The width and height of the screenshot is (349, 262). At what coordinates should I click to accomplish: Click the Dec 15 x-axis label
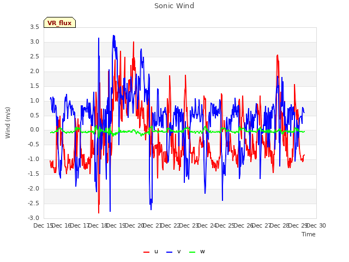43,225
